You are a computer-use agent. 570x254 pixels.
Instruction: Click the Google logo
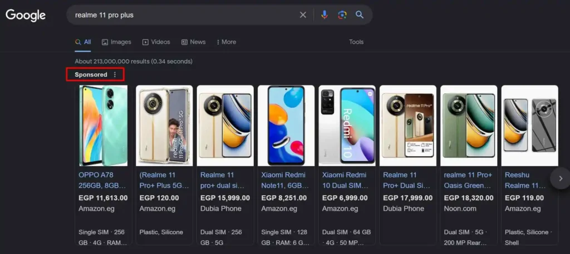tap(26, 15)
